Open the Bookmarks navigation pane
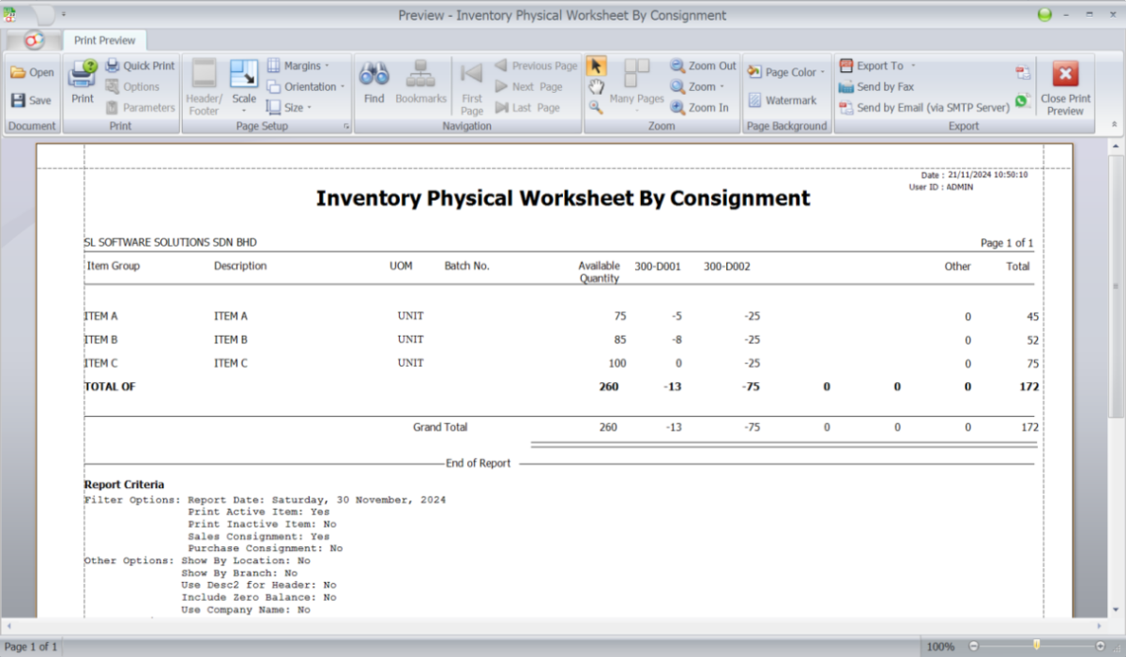The height and width of the screenshot is (657, 1126). [420, 82]
